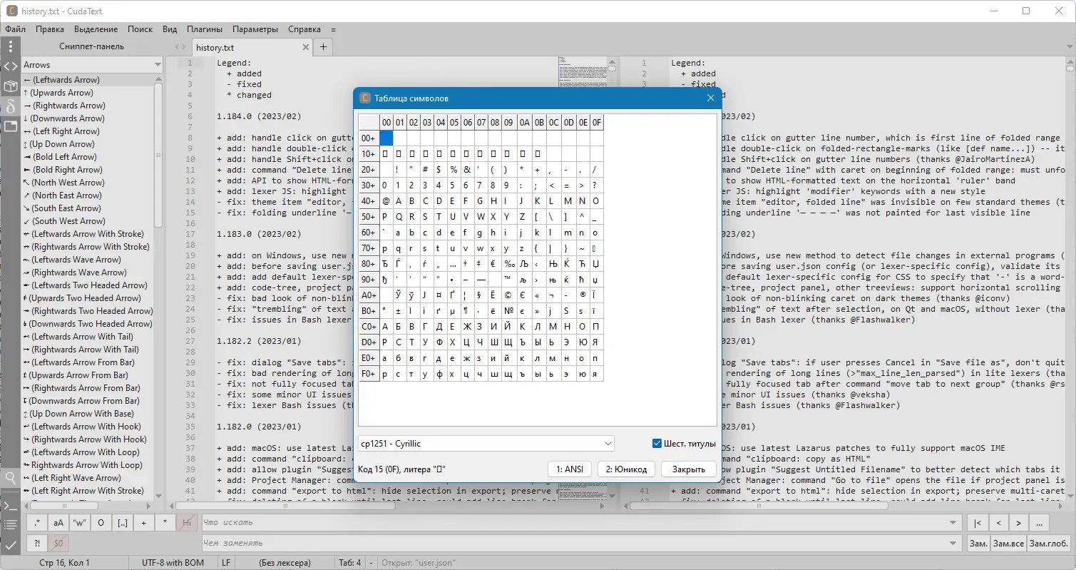Click the 'Зам.все' replace all button
The height and width of the screenshot is (570, 1076).
pyautogui.click(x=1009, y=544)
